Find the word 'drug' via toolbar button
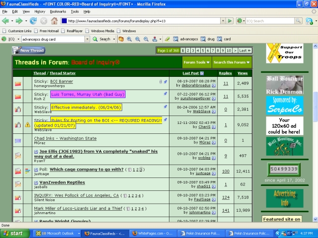Image resolution: width=318 pixels, height=238 pixels. [208, 39]
